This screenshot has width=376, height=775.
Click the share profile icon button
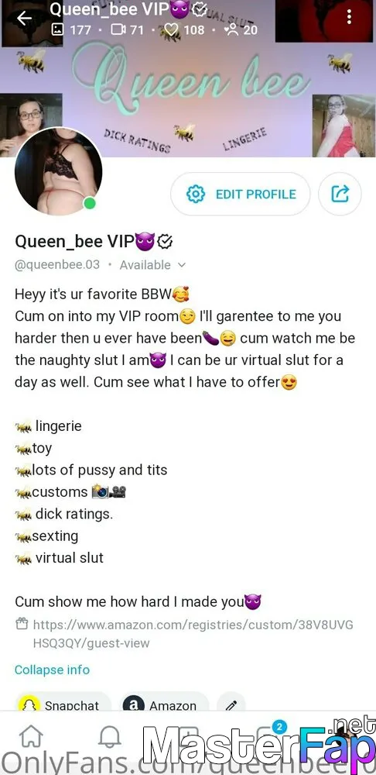(340, 194)
